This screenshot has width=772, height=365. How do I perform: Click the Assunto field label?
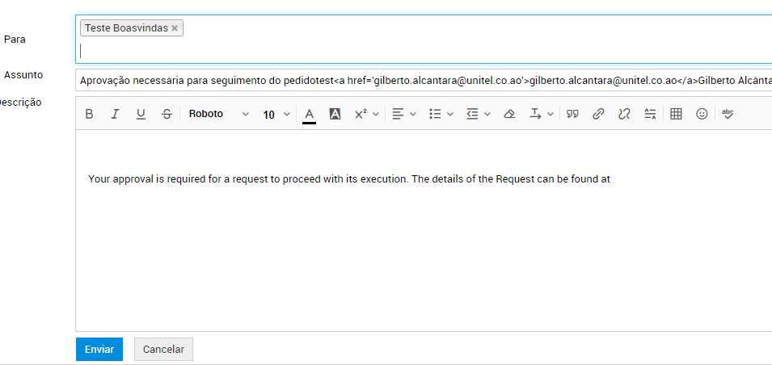(x=23, y=75)
